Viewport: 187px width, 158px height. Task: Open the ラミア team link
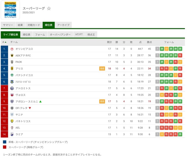click(19, 134)
